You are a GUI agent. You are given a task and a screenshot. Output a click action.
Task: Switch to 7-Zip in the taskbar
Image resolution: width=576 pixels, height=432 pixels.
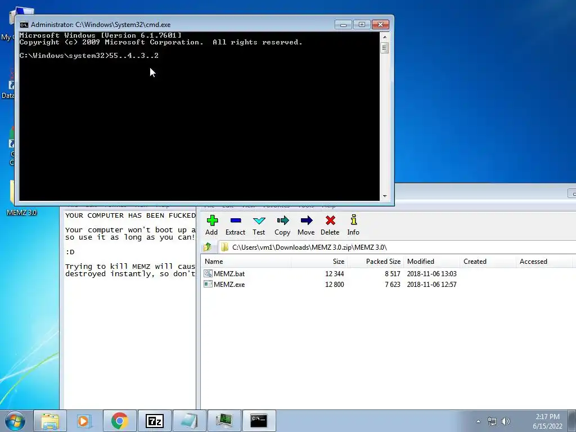point(154,421)
